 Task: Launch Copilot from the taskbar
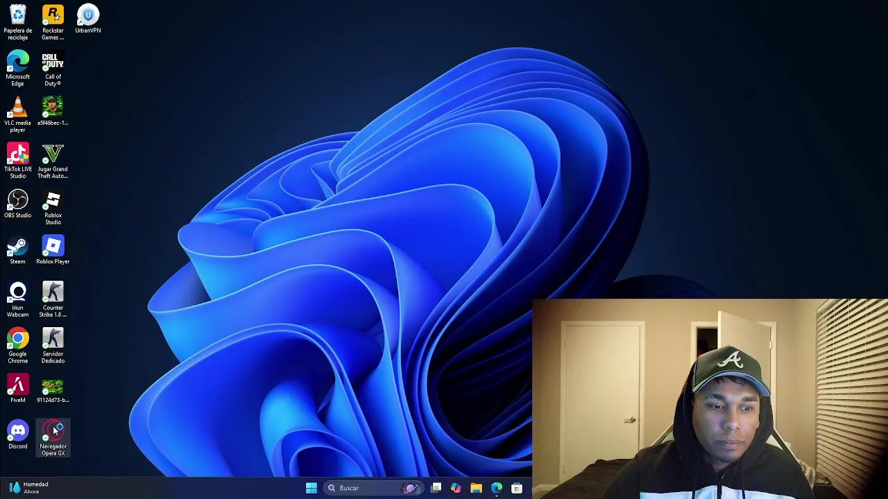[456, 488]
